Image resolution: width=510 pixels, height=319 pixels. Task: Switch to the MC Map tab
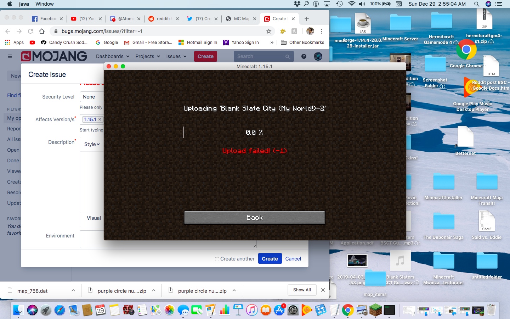coord(240,19)
